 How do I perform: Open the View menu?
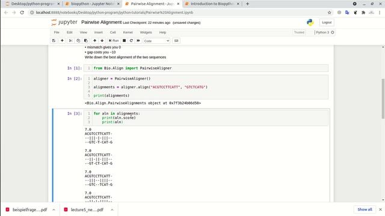coord(83,32)
